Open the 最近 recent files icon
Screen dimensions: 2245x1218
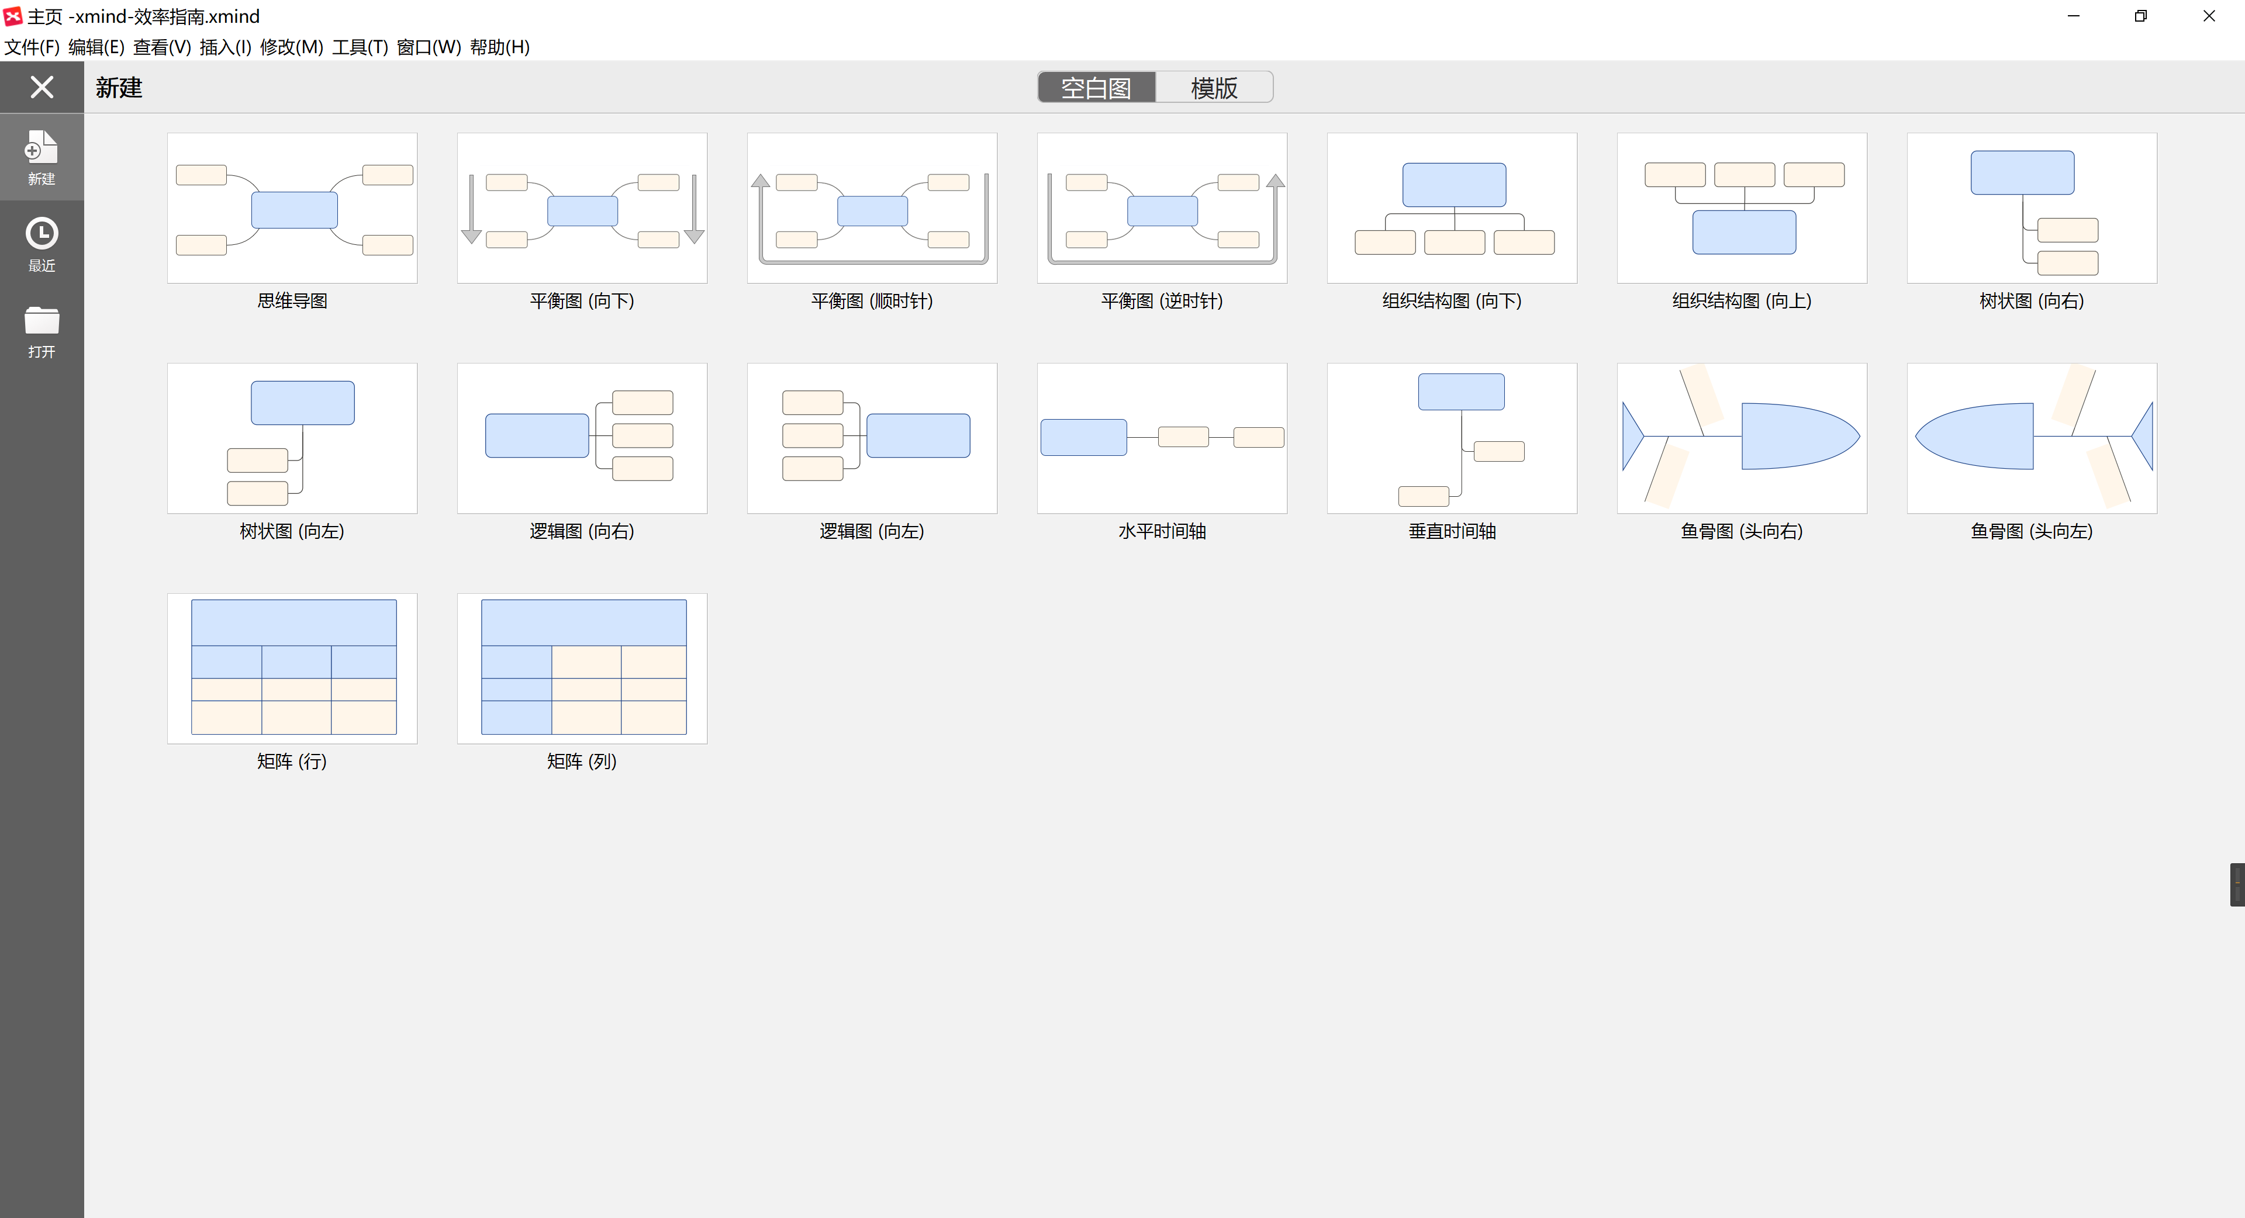(x=41, y=244)
